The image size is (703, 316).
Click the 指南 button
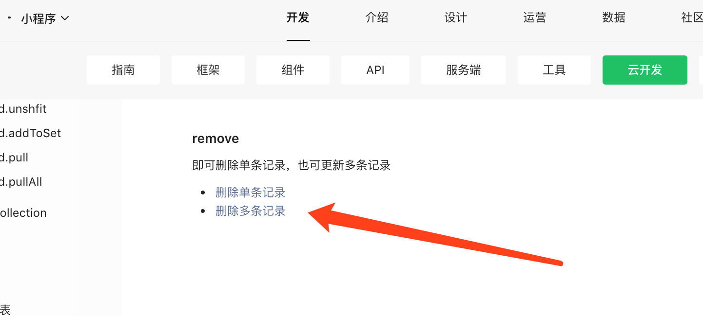pos(123,70)
